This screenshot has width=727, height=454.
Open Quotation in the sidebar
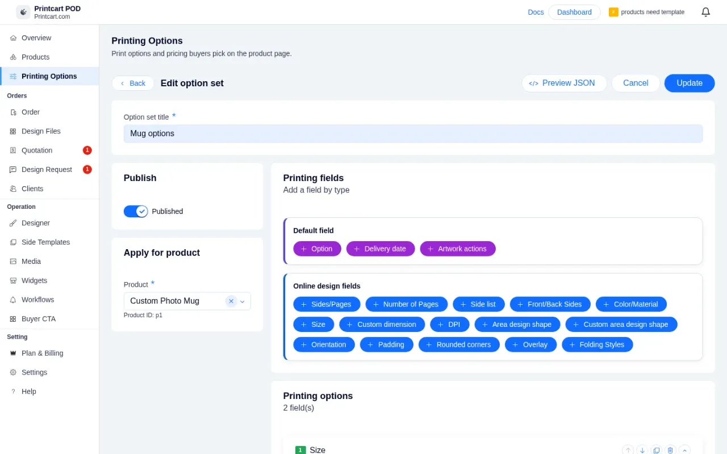pyautogui.click(x=49, y=150)
